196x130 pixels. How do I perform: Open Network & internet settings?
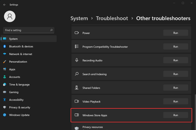point(29,54)
